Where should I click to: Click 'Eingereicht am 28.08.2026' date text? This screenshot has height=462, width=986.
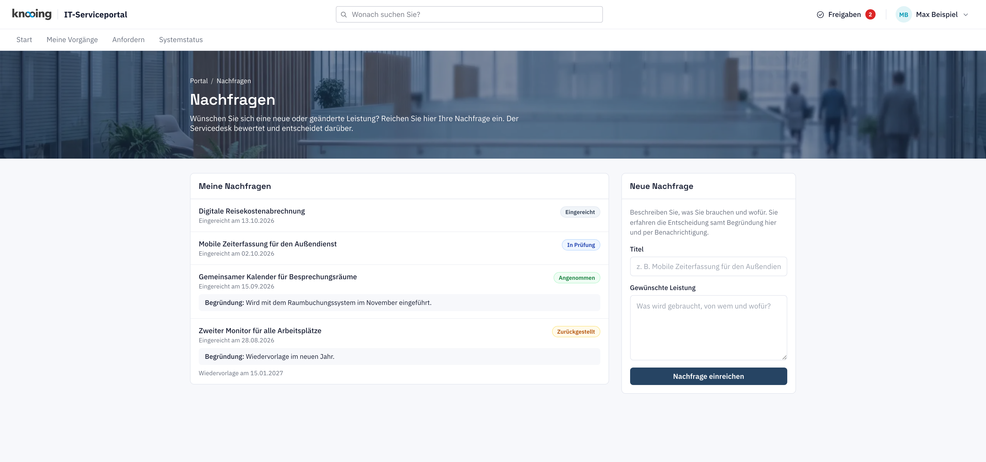coord(236,340)
